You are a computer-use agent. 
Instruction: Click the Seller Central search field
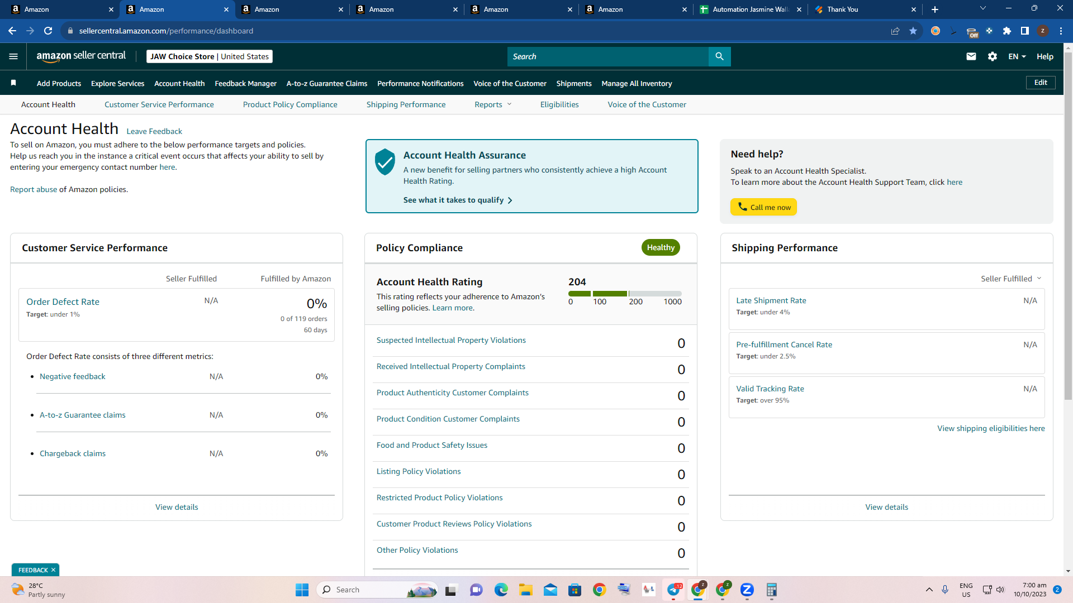(608, 56)
